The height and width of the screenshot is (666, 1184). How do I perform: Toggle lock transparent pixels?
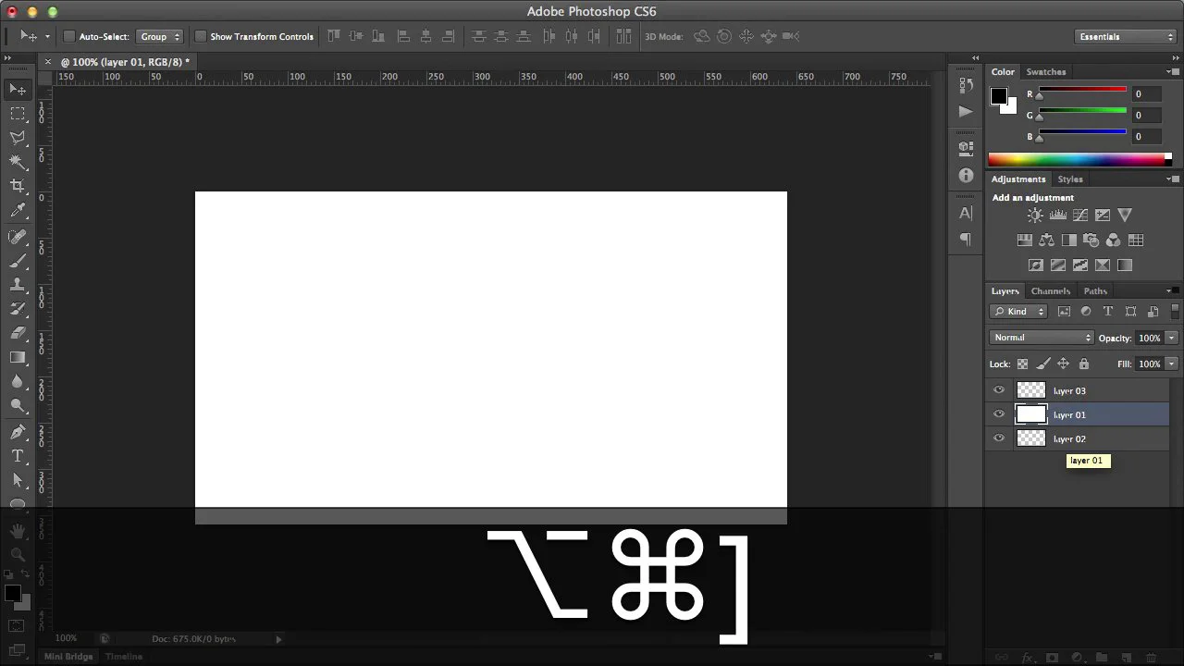[1022, 364]
